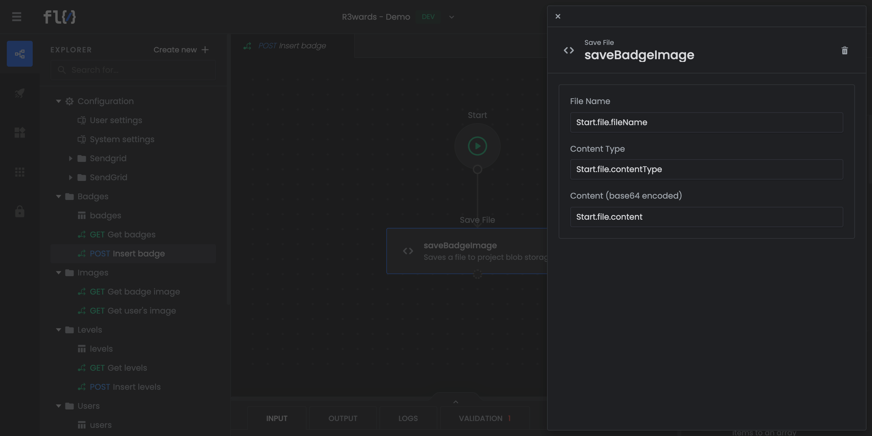
Task: Select the POST Insert badge editor tab
Action: point(292,46)
